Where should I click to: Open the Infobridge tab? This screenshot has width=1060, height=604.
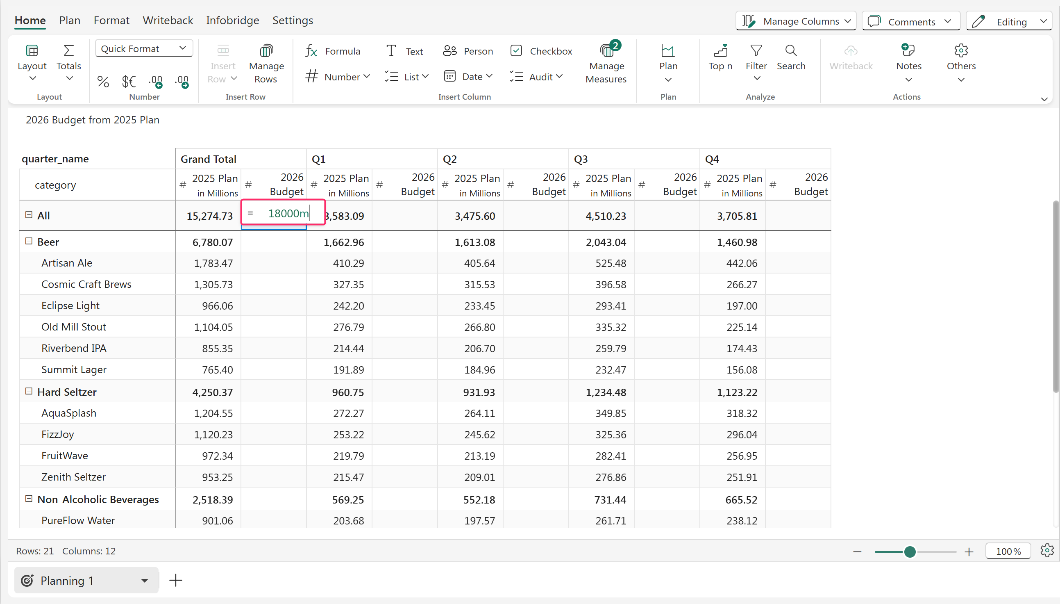click(x=232, y=21)
